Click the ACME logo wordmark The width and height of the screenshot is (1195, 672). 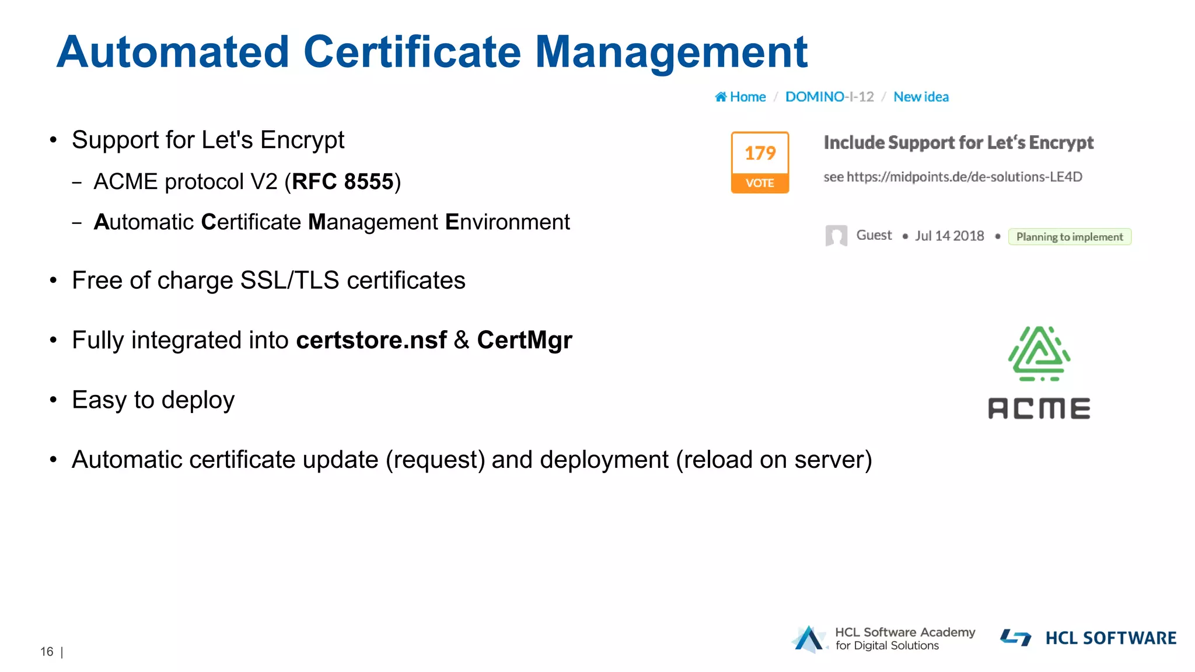point(1039,408)
